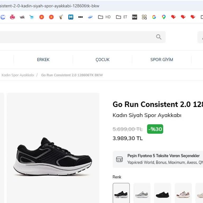This screenshot has height=203, width=203.
Task: Click the 3.989,30 TL sale price
Action: pyautogui.click(x=128, y=138)
